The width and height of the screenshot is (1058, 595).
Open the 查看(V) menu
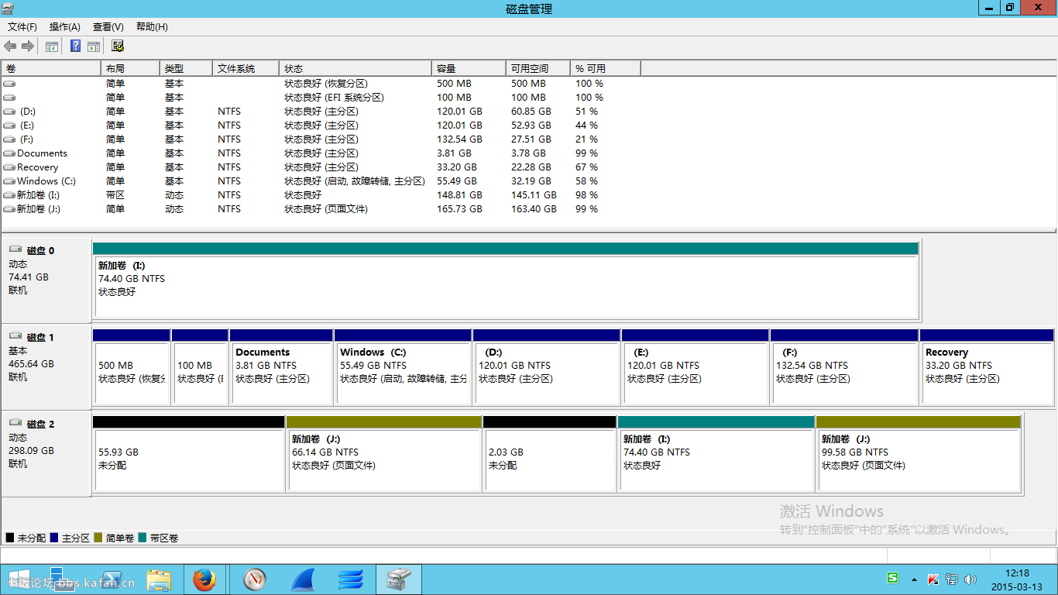(108, 27)
